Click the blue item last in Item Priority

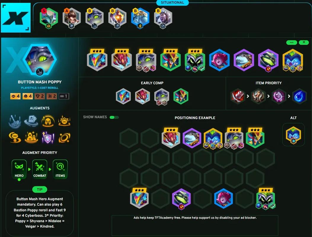click(x=299, y=96)
